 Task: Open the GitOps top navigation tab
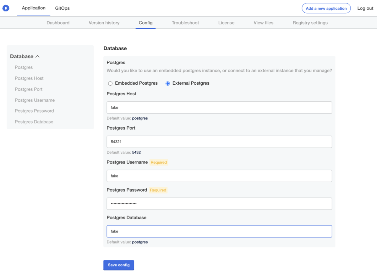[62, 8]
